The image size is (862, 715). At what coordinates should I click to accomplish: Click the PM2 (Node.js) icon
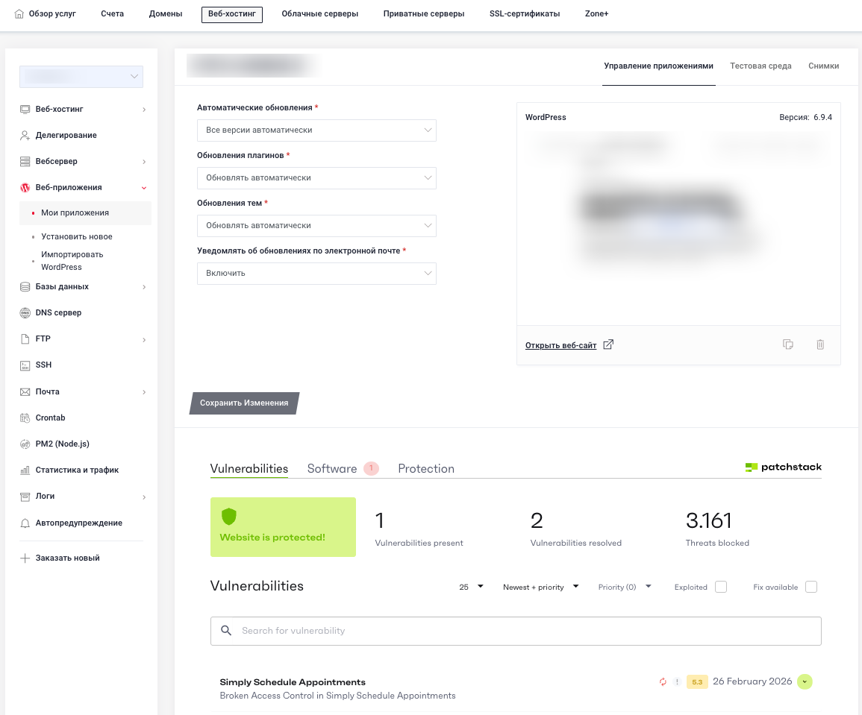click(25, 444)
